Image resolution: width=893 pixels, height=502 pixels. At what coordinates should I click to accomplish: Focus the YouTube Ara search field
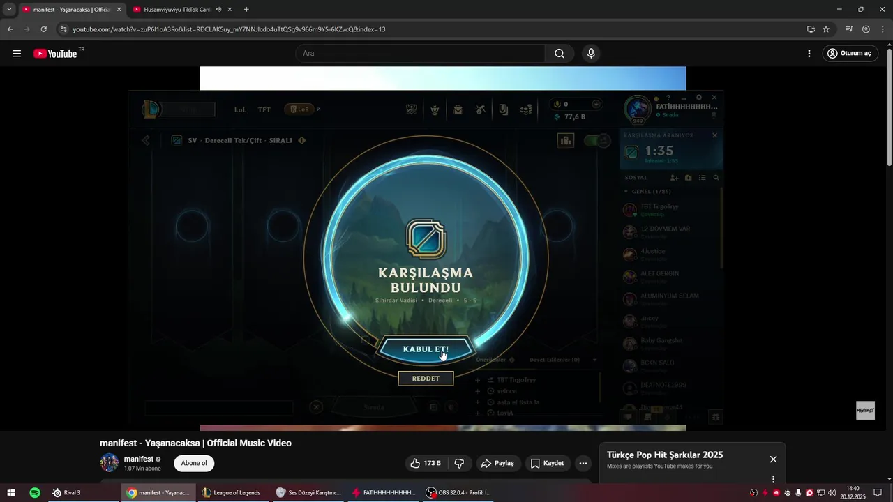pos(420,54)
